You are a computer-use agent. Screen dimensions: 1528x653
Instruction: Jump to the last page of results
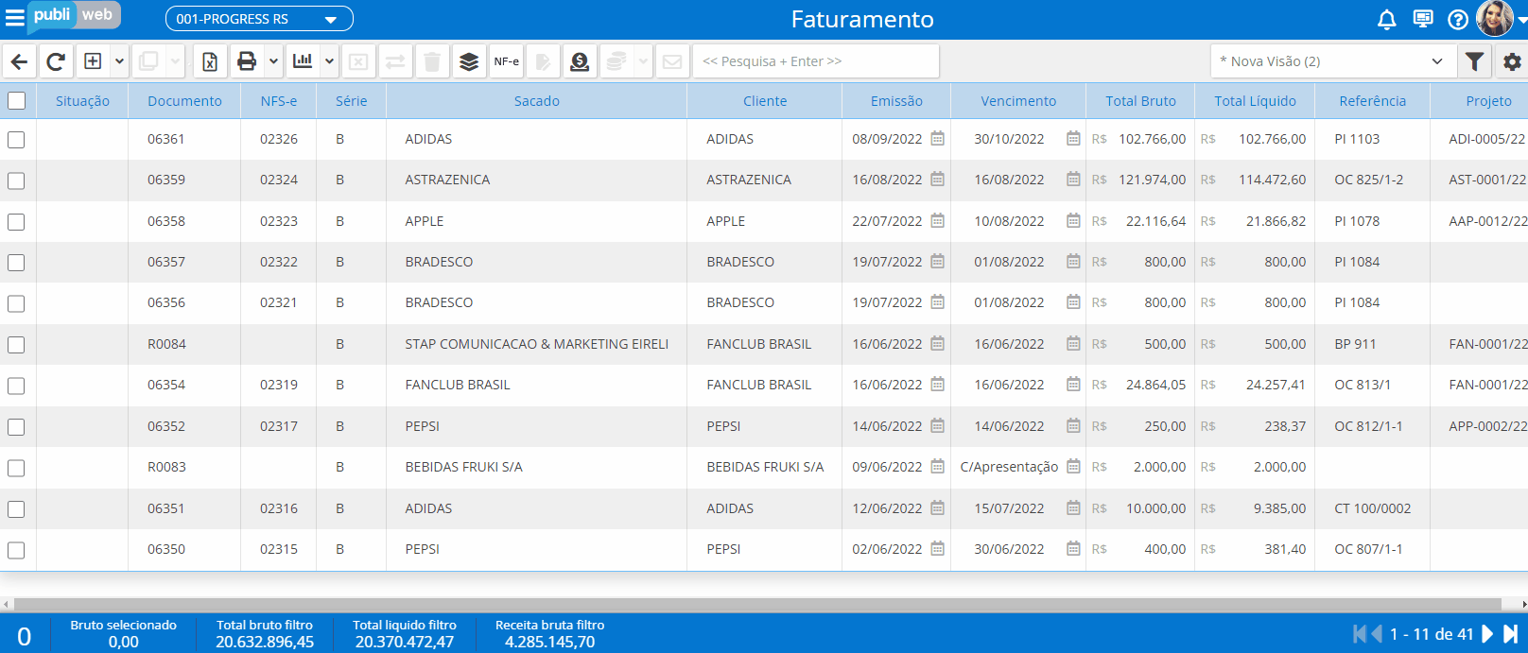pyautogui.click(x=1510, y=634)
